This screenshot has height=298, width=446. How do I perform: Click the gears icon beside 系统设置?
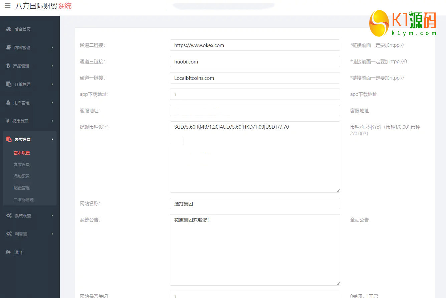click(9, 215)
